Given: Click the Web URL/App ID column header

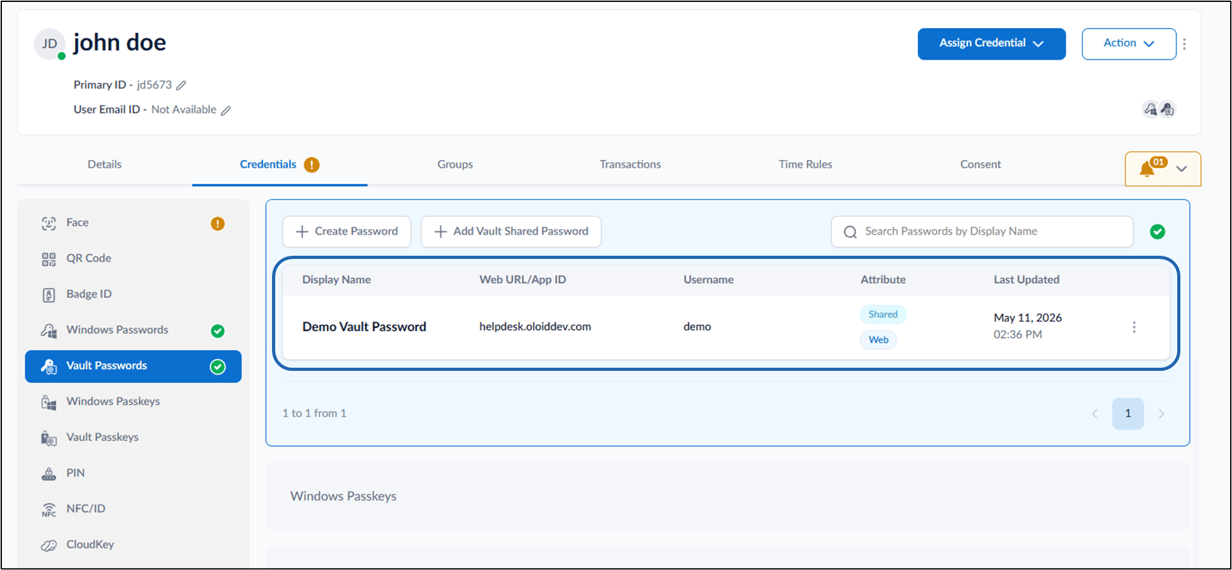Looking at the screenshot, I should point(522,280).
